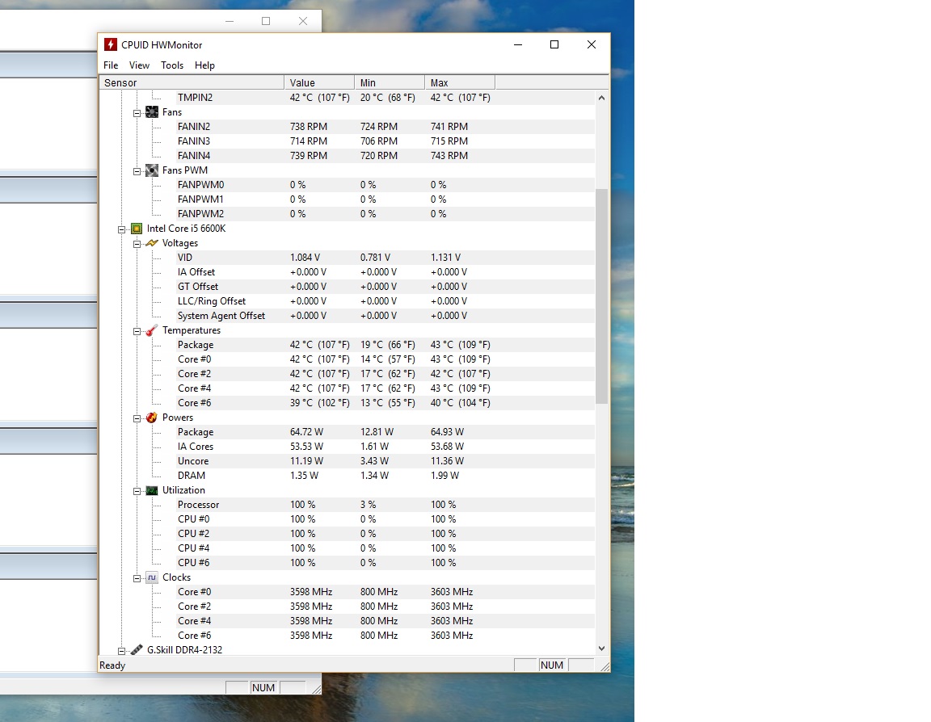This screenshot has width=931, height=722.
Task: Open the Tools menu
Action: [172, 65]
